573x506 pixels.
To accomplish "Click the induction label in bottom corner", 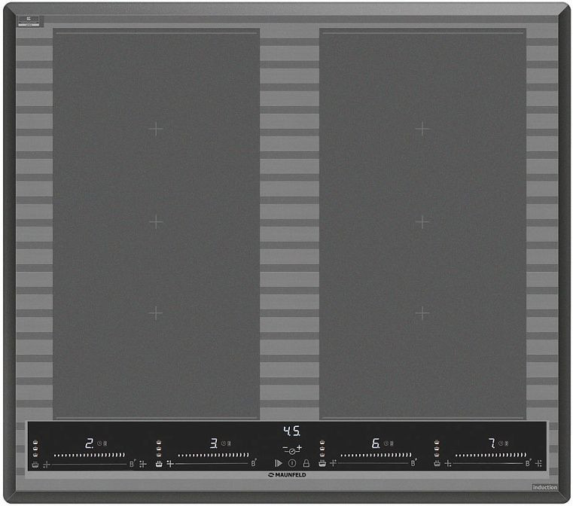I will click(545, 488).
